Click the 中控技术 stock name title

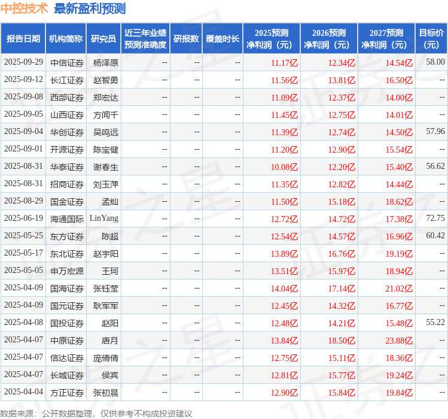(x=24, y=8)
